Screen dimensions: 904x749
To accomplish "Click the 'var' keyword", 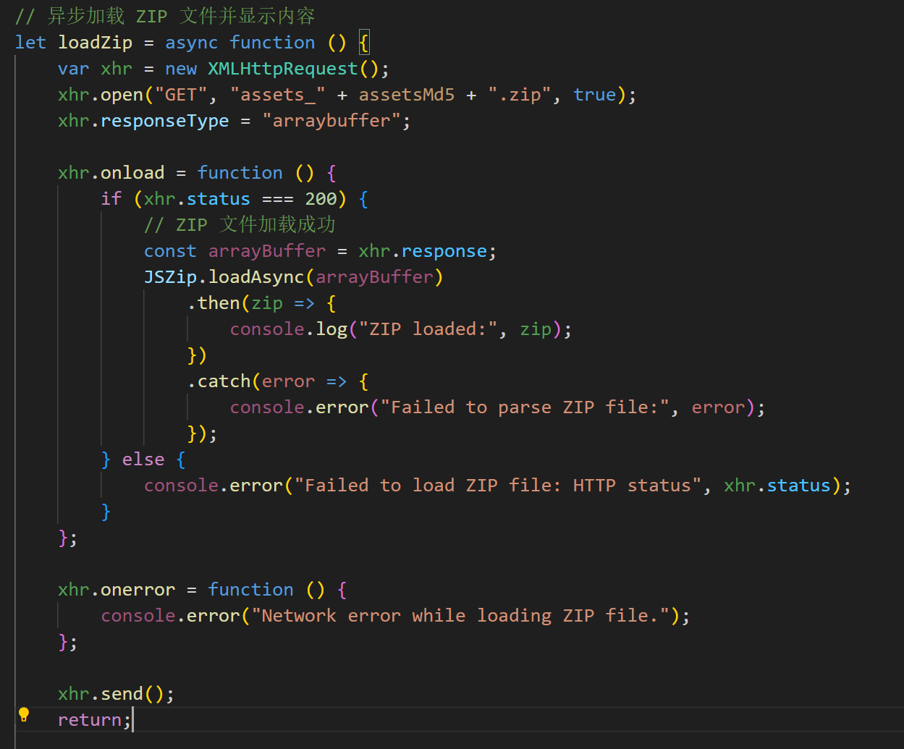I will click(74, 69).
